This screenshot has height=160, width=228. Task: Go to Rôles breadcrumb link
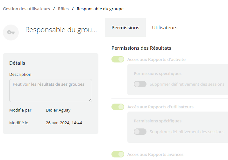pos(63,9)
